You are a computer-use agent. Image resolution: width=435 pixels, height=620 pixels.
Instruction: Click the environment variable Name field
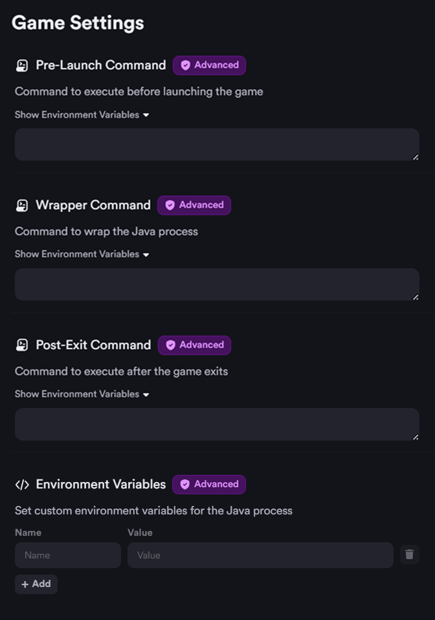coord(68,555)
